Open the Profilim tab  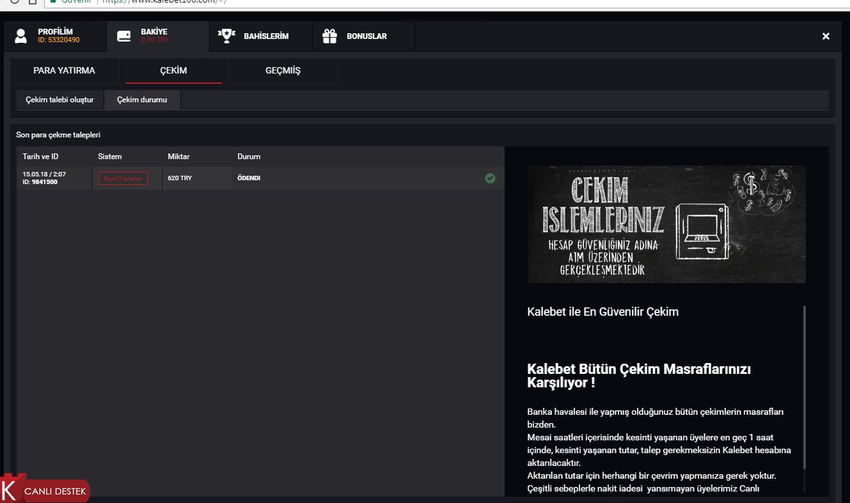click(x=54, y=36)
